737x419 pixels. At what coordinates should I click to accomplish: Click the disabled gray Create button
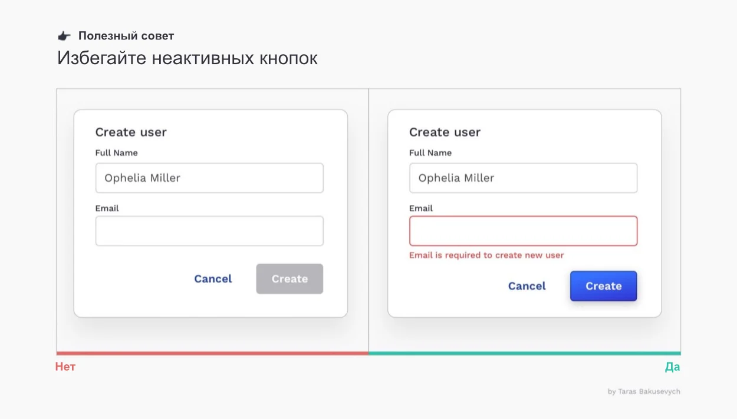point(289,279)
